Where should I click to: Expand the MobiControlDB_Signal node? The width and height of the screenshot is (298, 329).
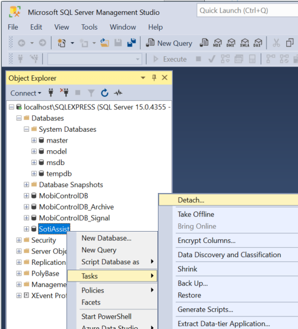point(27,218)
